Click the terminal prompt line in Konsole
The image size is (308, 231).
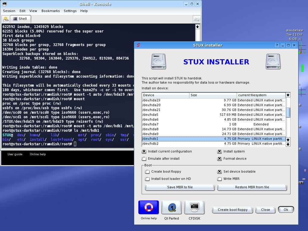[39, 144]
